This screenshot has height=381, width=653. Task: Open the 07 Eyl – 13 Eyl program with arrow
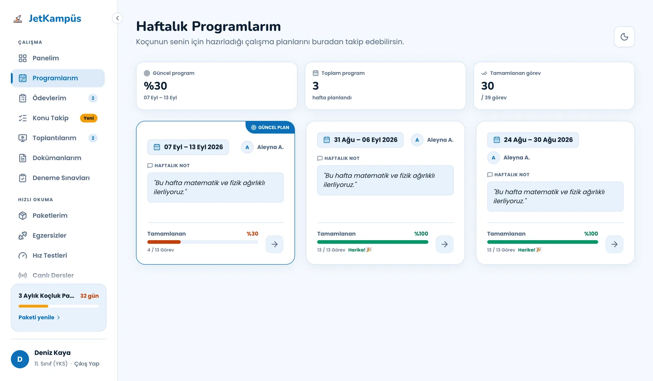(x=275, y=244)
